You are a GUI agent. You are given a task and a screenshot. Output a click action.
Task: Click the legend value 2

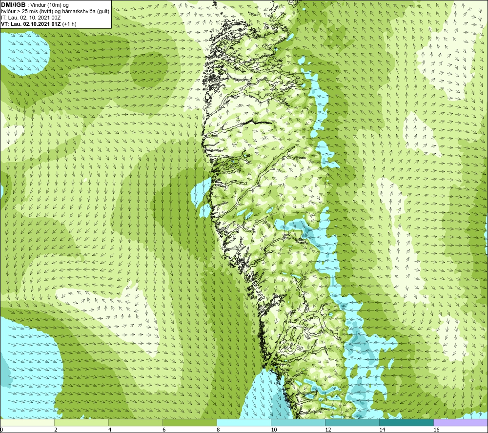(56, 430)
